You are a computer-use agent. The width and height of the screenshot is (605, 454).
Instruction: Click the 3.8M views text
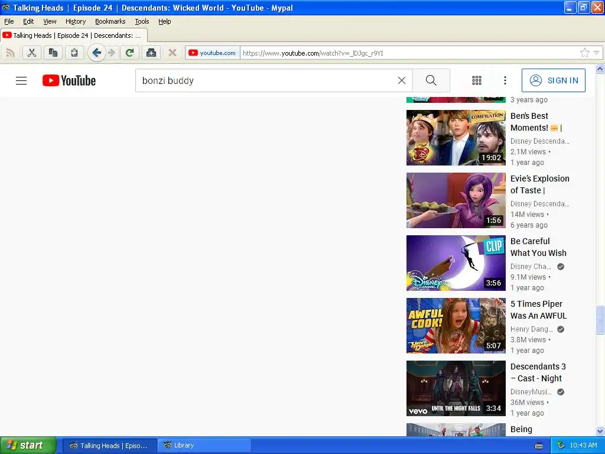tap(528, 340)
